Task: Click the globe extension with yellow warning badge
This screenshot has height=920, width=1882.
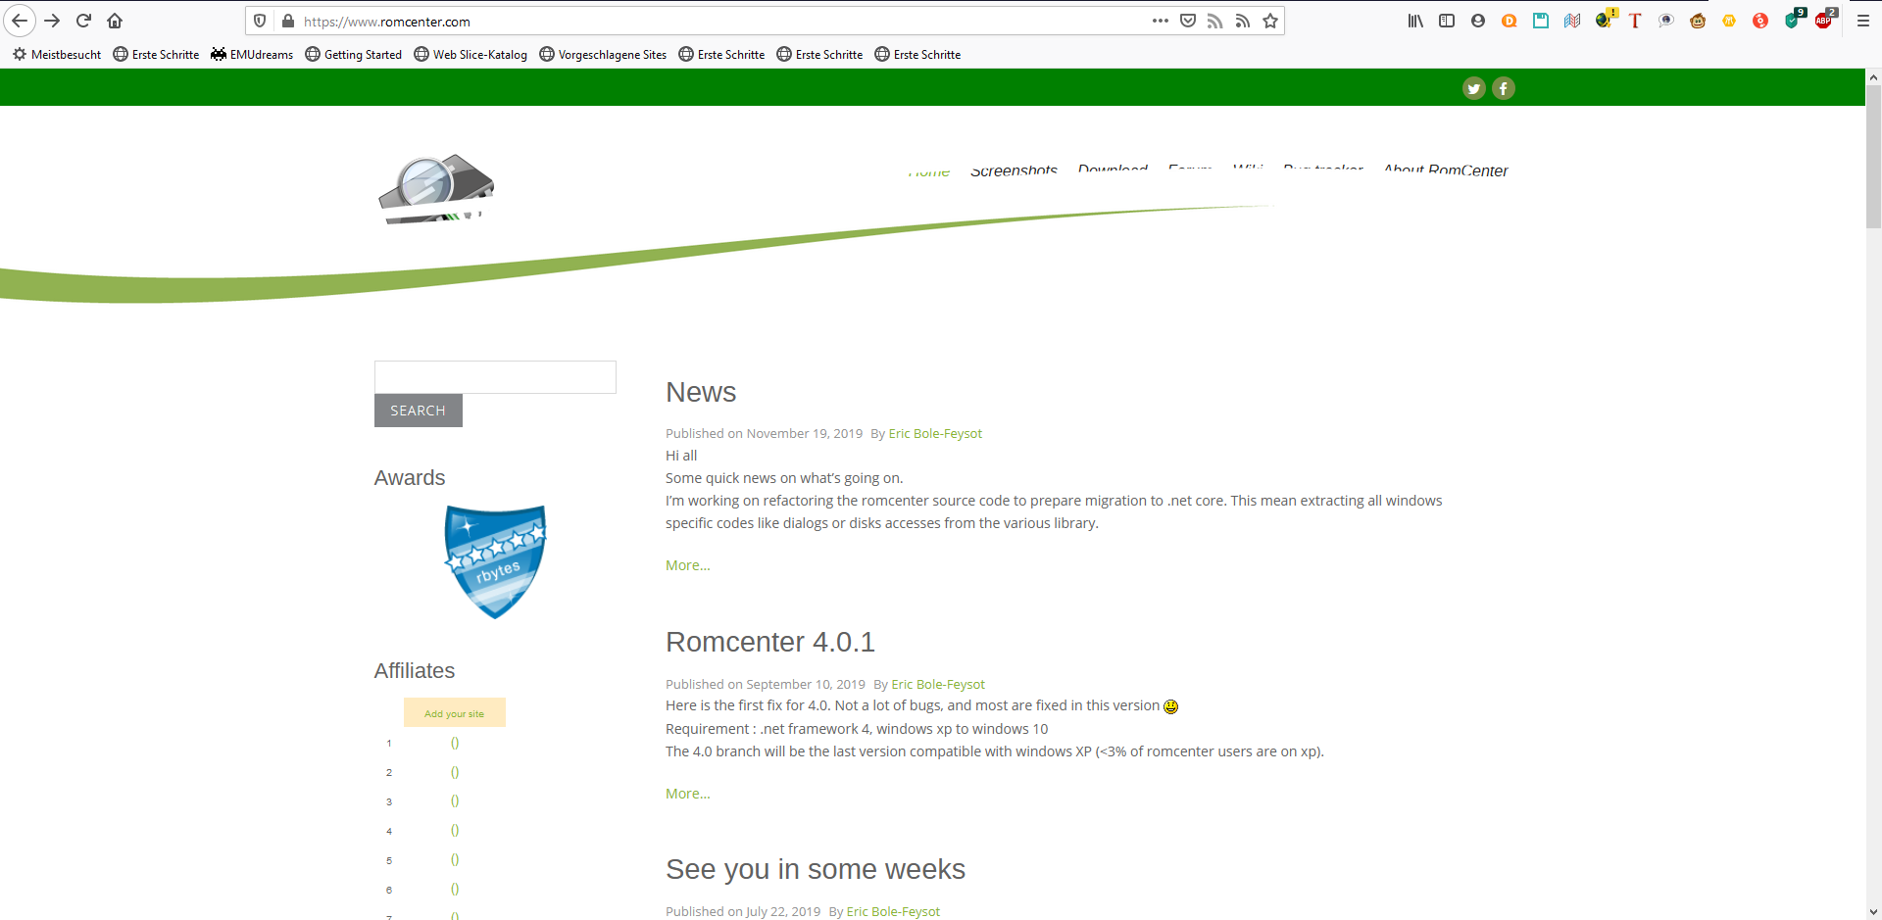Action: 1604,20
